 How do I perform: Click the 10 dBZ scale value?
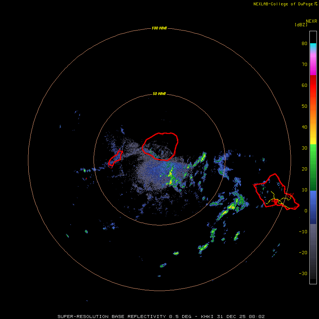[304, 190]
